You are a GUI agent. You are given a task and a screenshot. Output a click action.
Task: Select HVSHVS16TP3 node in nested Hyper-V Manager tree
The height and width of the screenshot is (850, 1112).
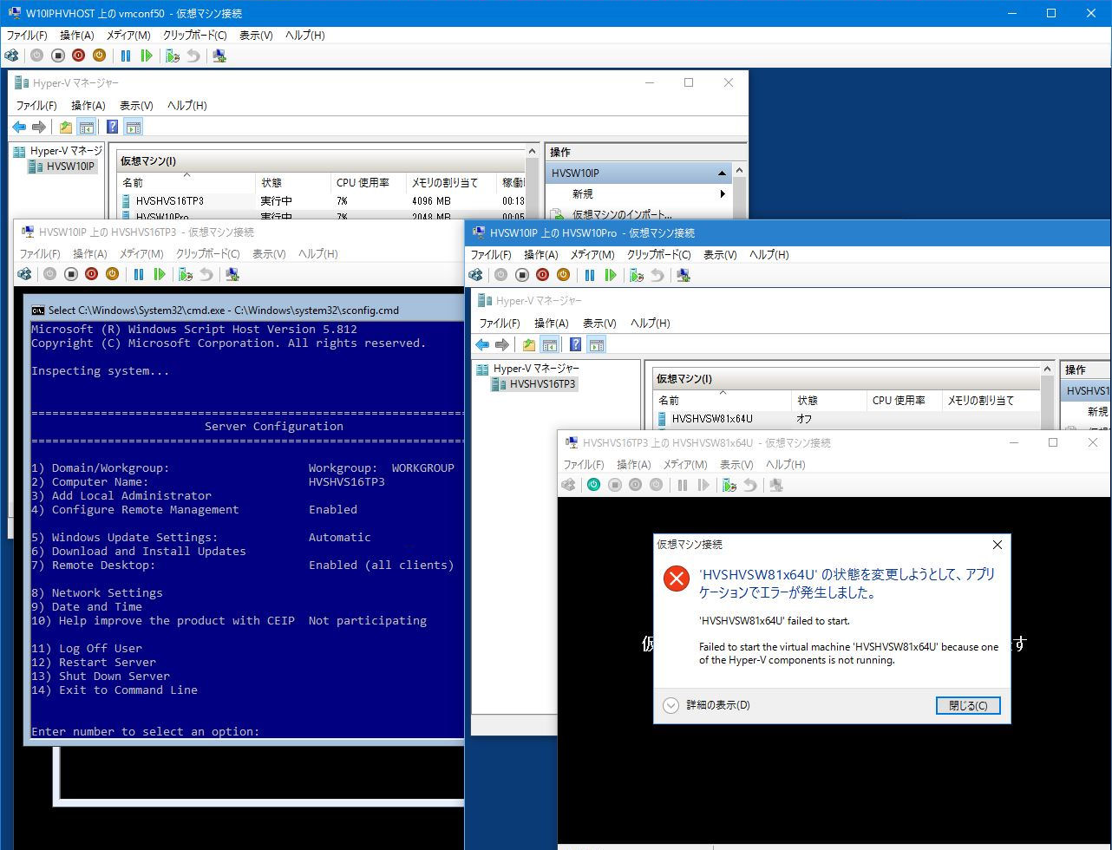pyautogui.click(x=542, y=384)
